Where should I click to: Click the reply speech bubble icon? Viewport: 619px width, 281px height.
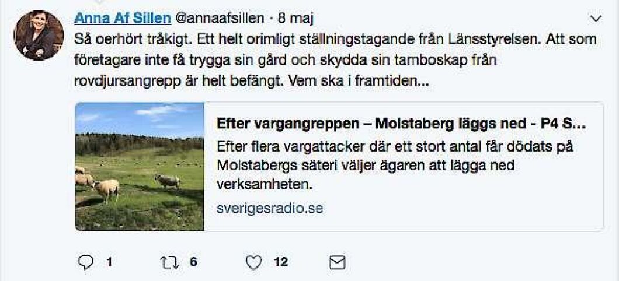pyautogui.click(x=86, y=263)
